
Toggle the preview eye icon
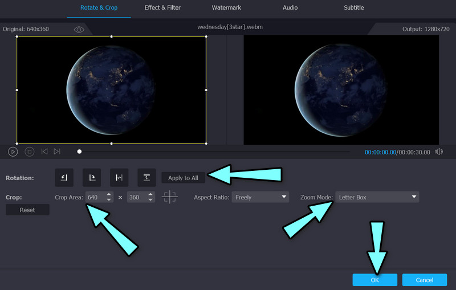pyautogui.click(x=79, y=30)
